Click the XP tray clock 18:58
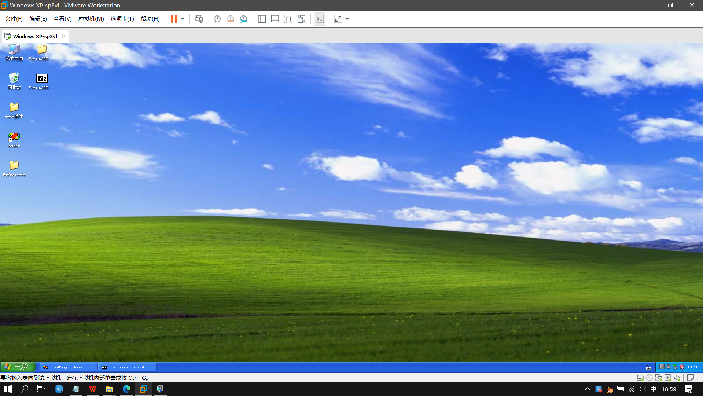Viewport: 703px width, 396px height. pyautogui.click(x=693, y=367)
